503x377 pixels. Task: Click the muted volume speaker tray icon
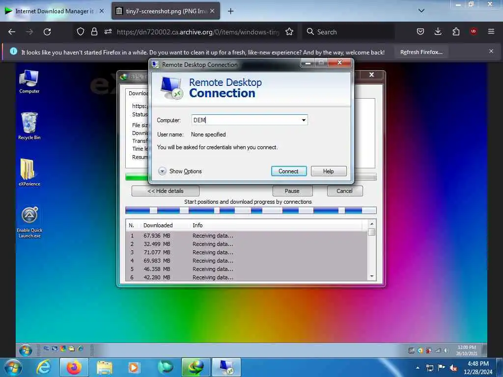point(453,368)
